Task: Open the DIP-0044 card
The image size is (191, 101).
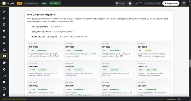Action: [81, 88]
